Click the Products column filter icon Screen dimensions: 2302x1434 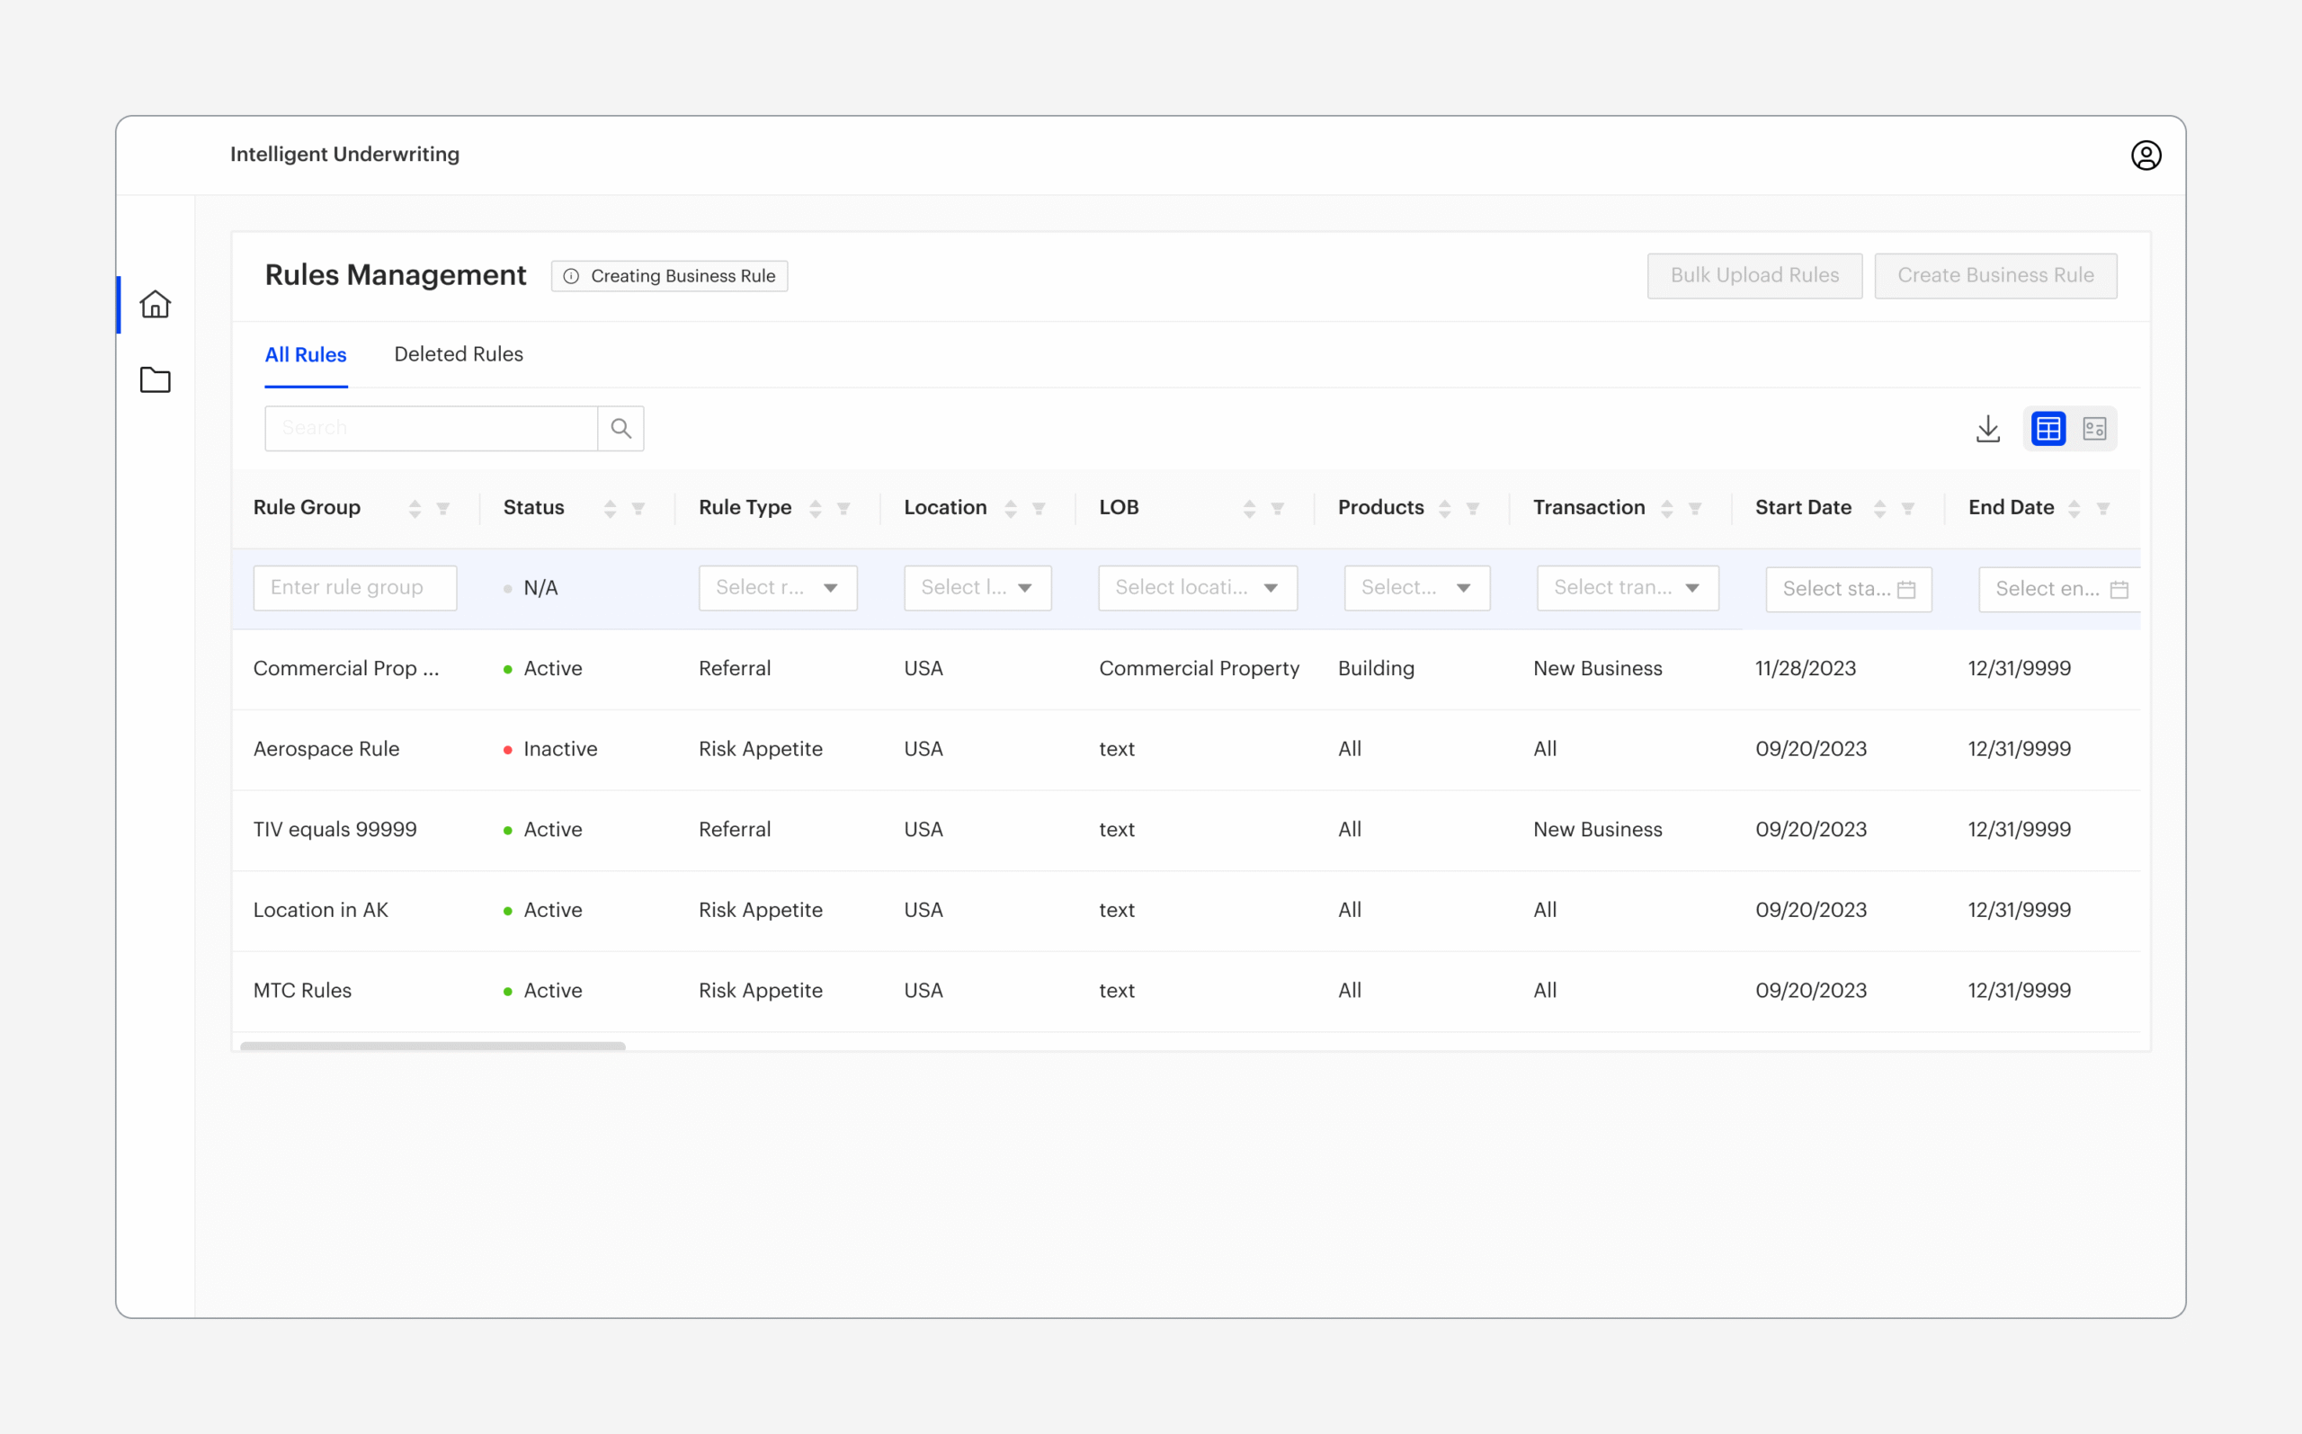[x=1473, y=508]
